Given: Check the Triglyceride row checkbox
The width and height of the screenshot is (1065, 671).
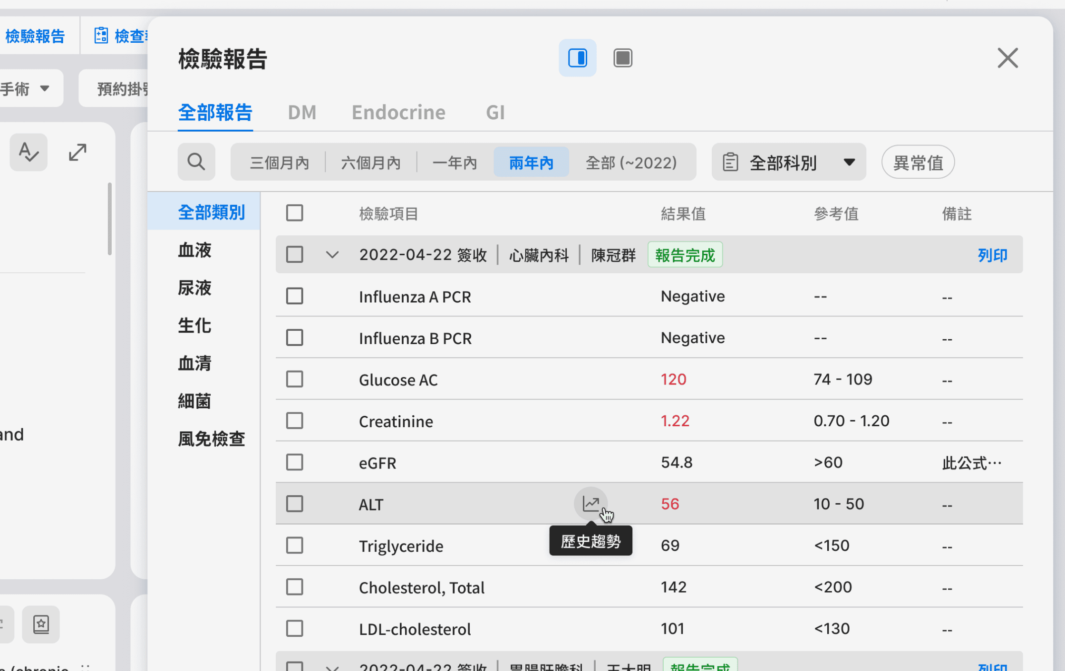Looking at the screenshot, I should [294, 545].
